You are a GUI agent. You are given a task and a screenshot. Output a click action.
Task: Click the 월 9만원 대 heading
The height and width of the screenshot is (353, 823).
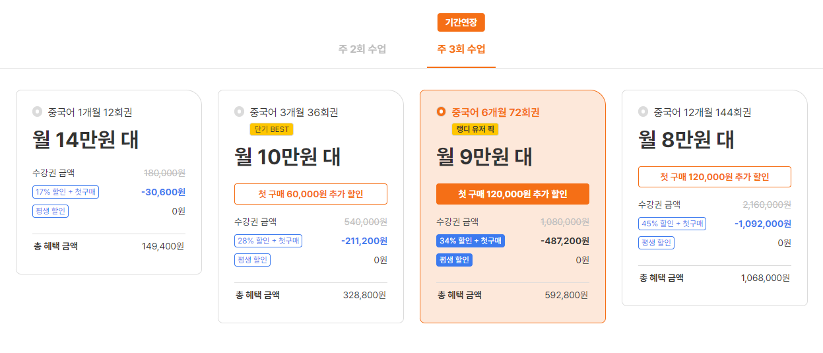(x=484, y=157)
